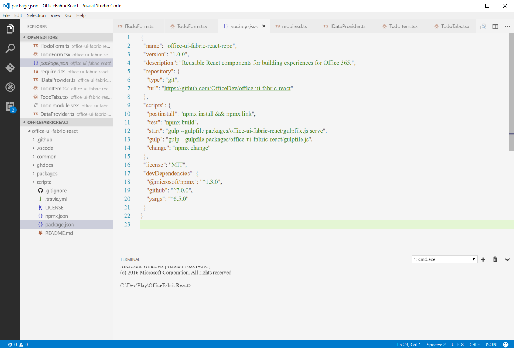The height and width of the screenshot is (348, 514).
Task: Change line endings via CRLF indicator
Action: (475, 345)
